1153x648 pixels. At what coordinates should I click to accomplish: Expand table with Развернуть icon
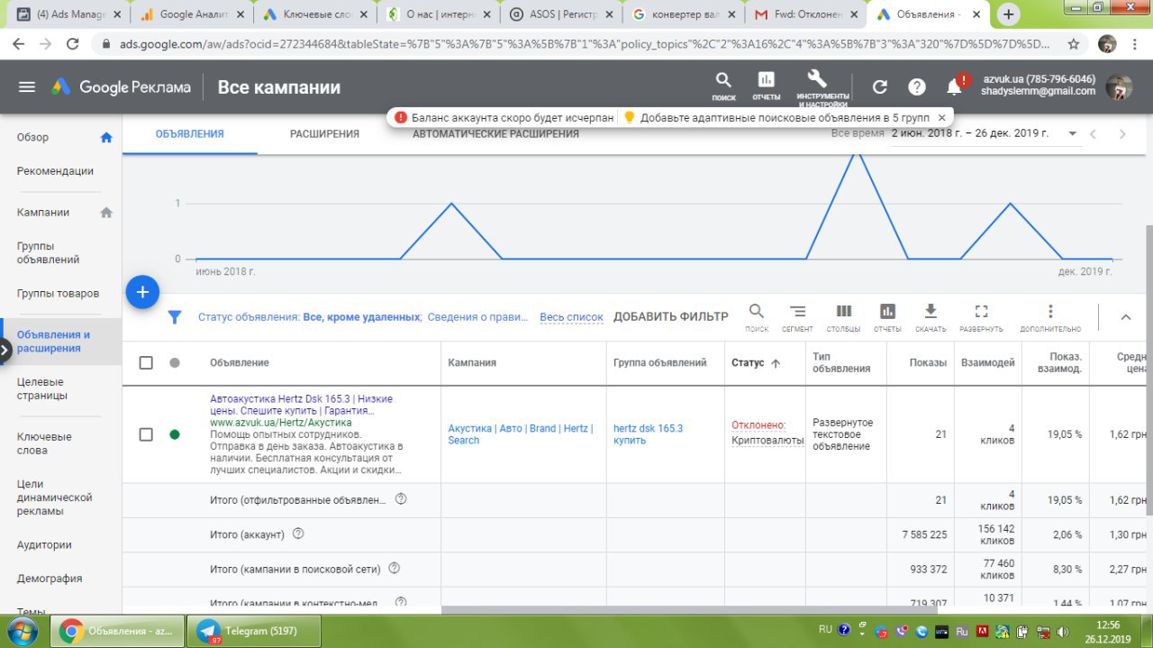(981, 317)
